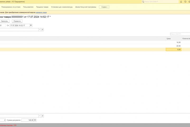190x127 pixels.
Task: Open Установка цен номенклатуры section
Action: 62,7
